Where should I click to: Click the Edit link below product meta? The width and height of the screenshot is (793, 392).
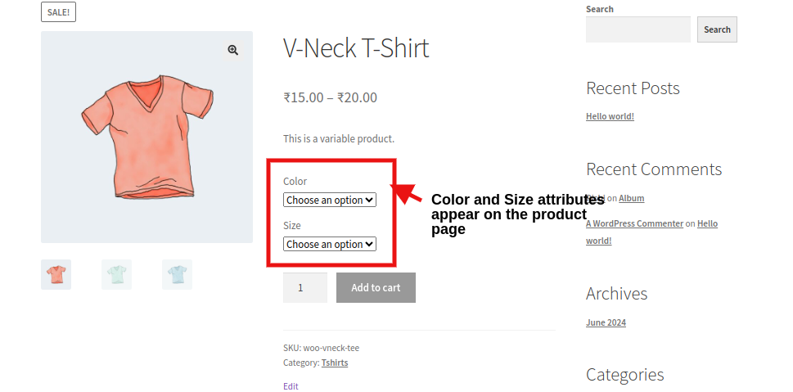coord(291,386)
